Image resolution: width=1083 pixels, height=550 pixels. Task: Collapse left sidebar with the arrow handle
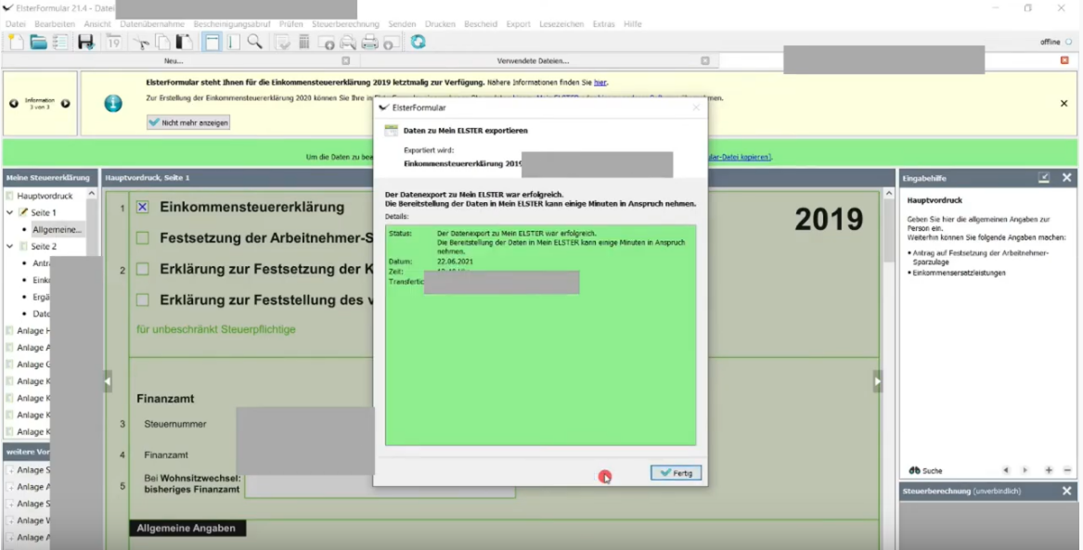[x=108, y=381]
